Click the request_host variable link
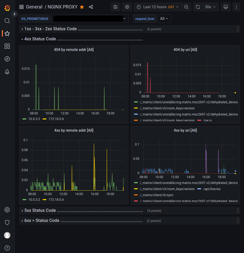Image resolution: width=244 pixels, height=253 pixels. tap(145, 19)
